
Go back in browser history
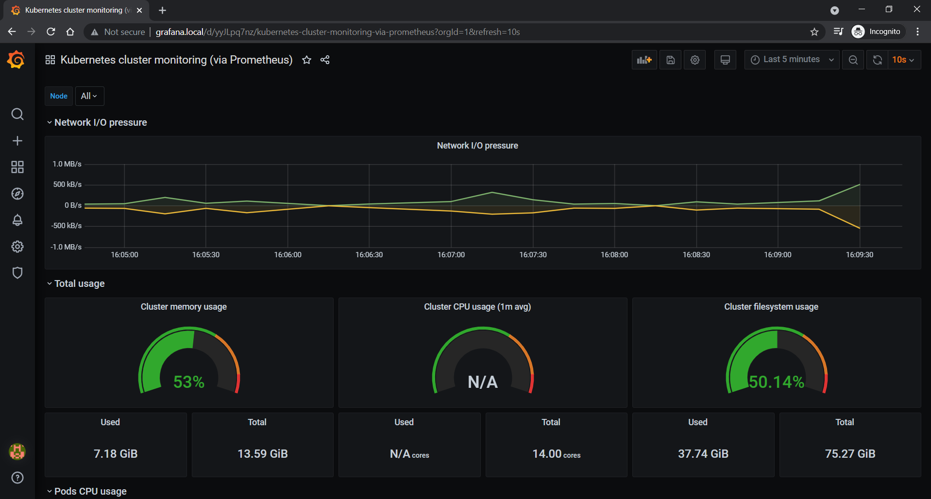pyautogui.click(x=12, y=32)
